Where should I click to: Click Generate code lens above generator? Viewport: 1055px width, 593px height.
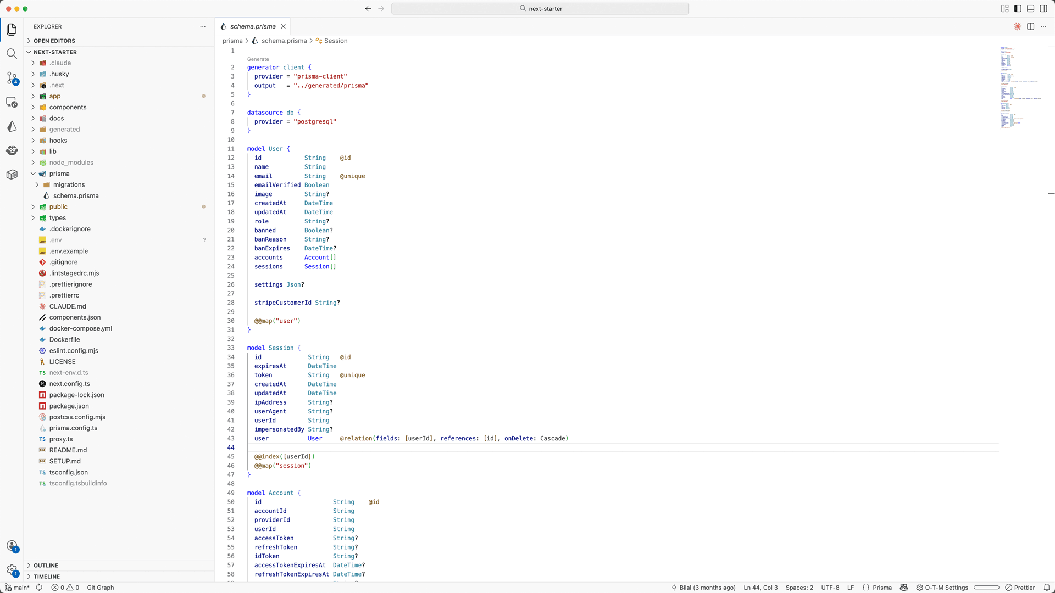258,59
